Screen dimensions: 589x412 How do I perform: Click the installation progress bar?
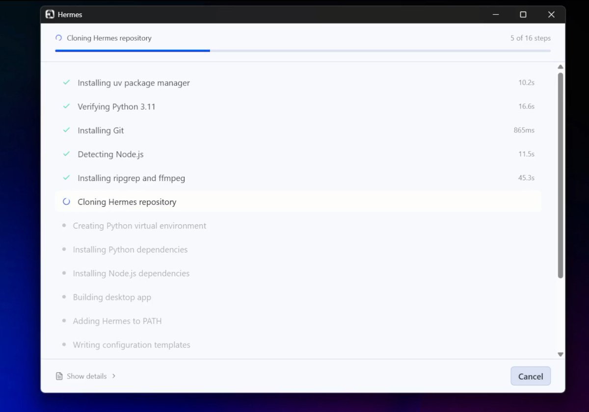point(303,51)
